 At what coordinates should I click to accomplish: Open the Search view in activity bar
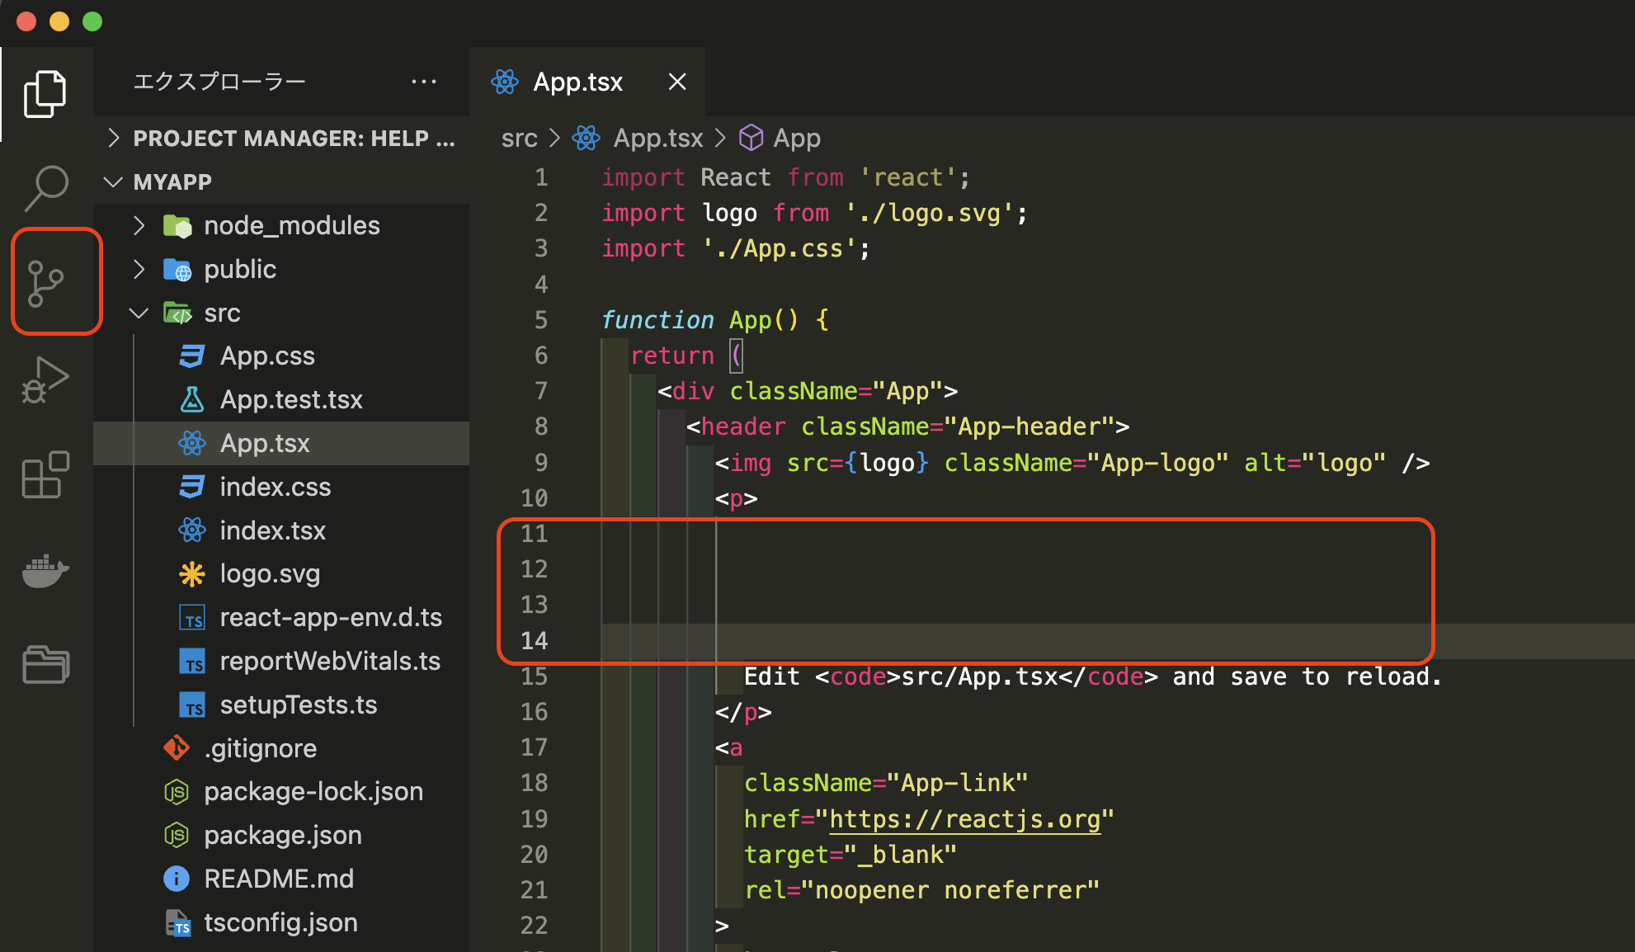[45, 188]
